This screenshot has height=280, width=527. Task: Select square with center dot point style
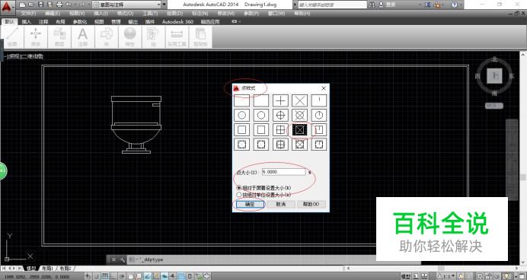pos(241,129)
